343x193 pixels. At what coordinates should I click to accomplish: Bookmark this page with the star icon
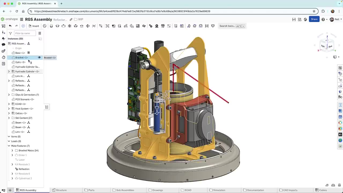pyautogui.click(x=314, y=11)
